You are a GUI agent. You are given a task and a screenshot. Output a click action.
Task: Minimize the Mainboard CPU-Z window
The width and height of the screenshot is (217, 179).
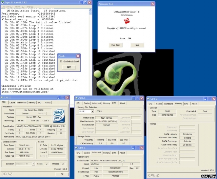133,148
